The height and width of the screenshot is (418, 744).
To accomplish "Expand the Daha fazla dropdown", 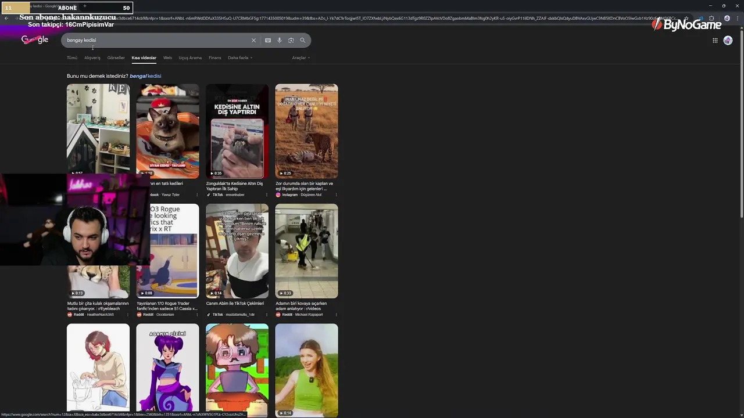I will coord(239,57).
